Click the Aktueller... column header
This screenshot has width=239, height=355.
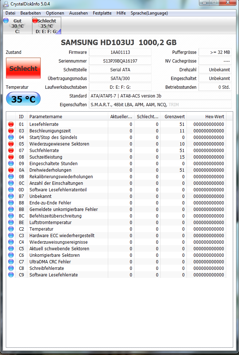(x=121, y=117)
